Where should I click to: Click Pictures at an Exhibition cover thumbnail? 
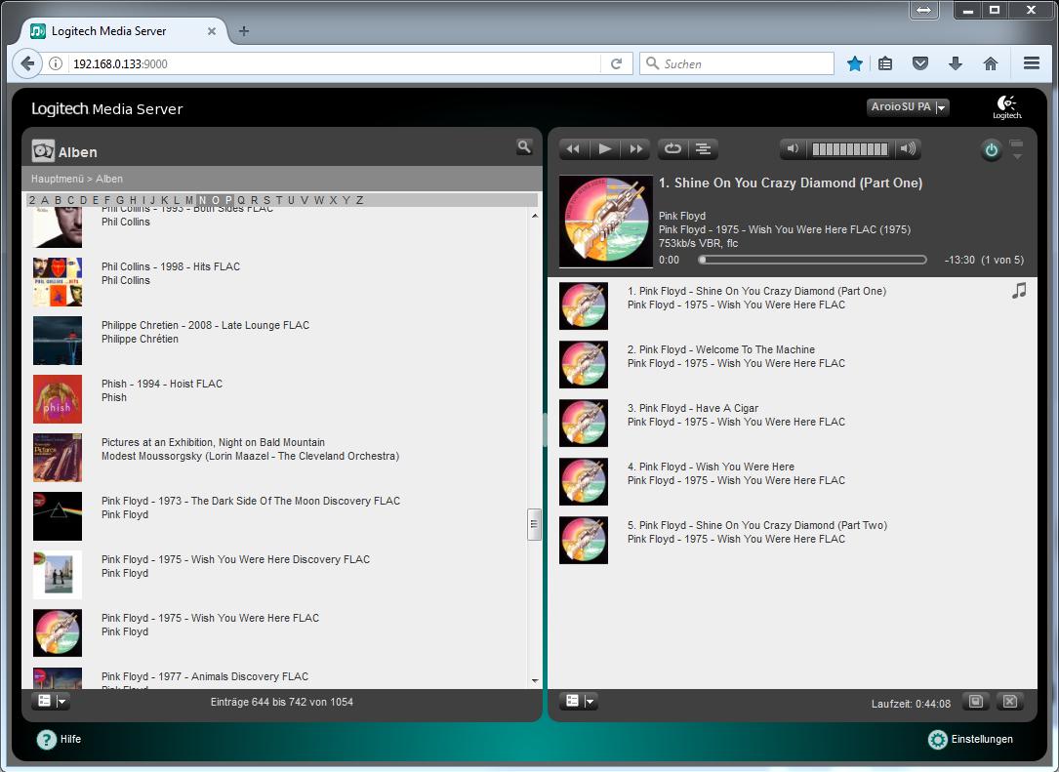pyautogui.click(x=58, y=458)
